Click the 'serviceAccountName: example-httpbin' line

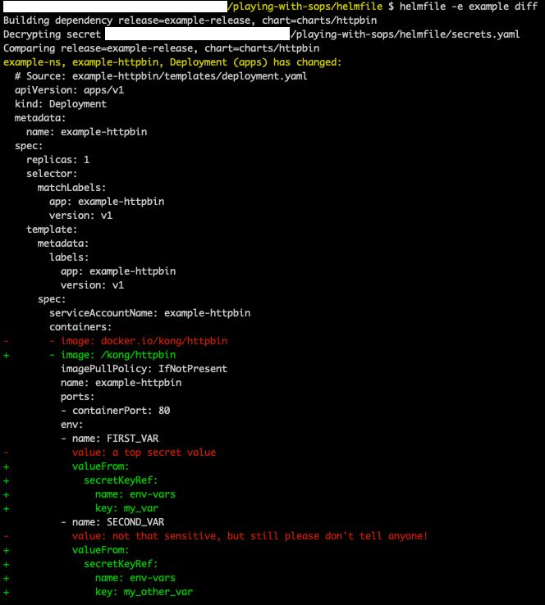(x=149, y=313)
